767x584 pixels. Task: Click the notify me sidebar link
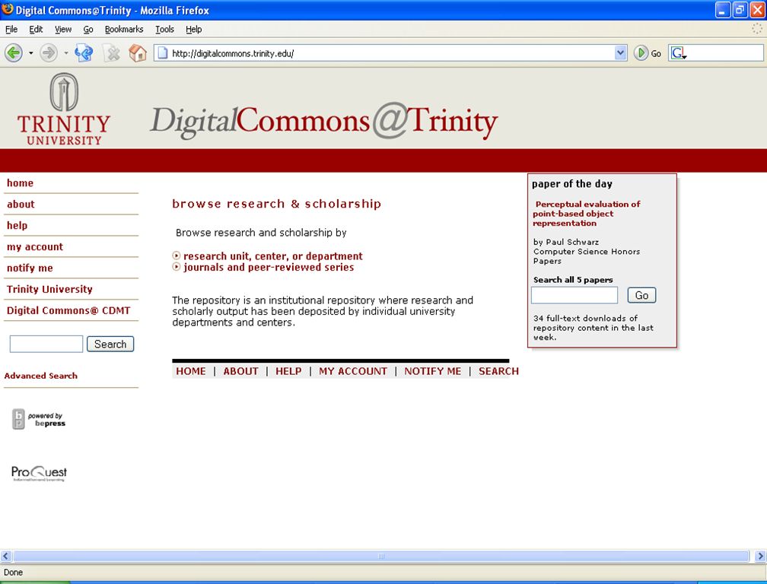click(30, 268)
